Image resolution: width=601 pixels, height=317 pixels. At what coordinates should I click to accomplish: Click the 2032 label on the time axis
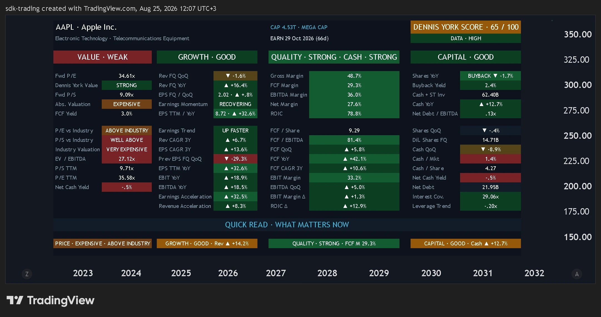534,273
